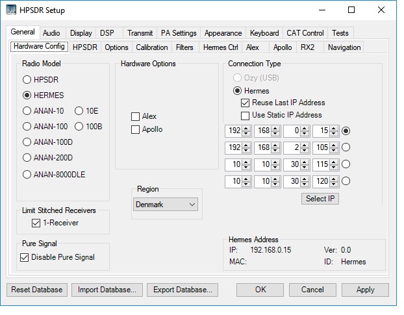Click the Reset Database button
The width and height of the screenshot is (404, 315).
(37, 290)
